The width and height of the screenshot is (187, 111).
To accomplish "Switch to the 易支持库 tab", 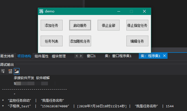I will (x=7, y=56).
